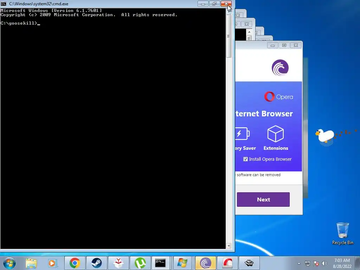Open the Windows Start menu orb
This screenshot has width=360, height=270.
click(9, 263)
